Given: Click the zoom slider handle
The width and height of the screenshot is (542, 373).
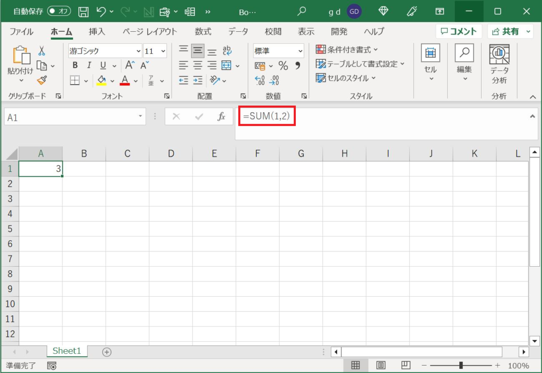Looking at the screenshot, I should click(x=462, y=365).
